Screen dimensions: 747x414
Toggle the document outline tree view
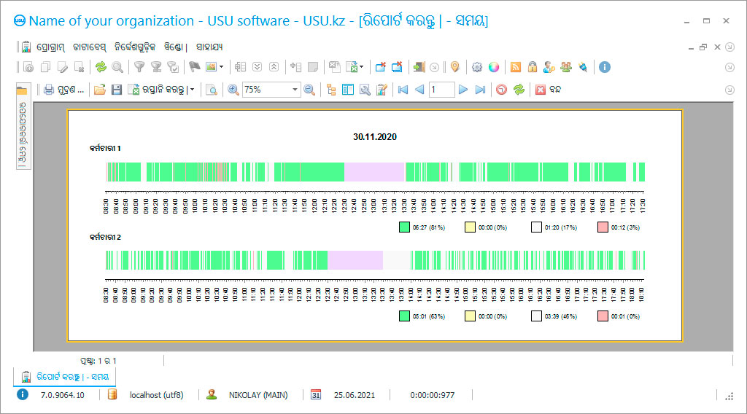pyautogui.click(x=331, y=90)
